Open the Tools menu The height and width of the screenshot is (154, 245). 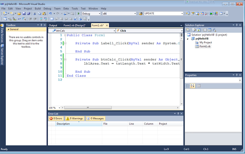click(75, 8)
